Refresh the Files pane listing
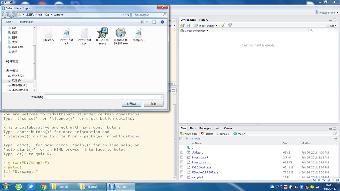Image resolution: width=340 pixels, height=191 pixels. pos(335,134)
